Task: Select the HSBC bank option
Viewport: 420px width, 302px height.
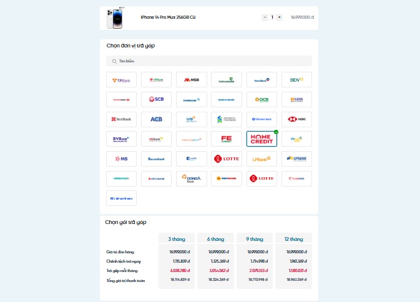Action: point(296,119)
